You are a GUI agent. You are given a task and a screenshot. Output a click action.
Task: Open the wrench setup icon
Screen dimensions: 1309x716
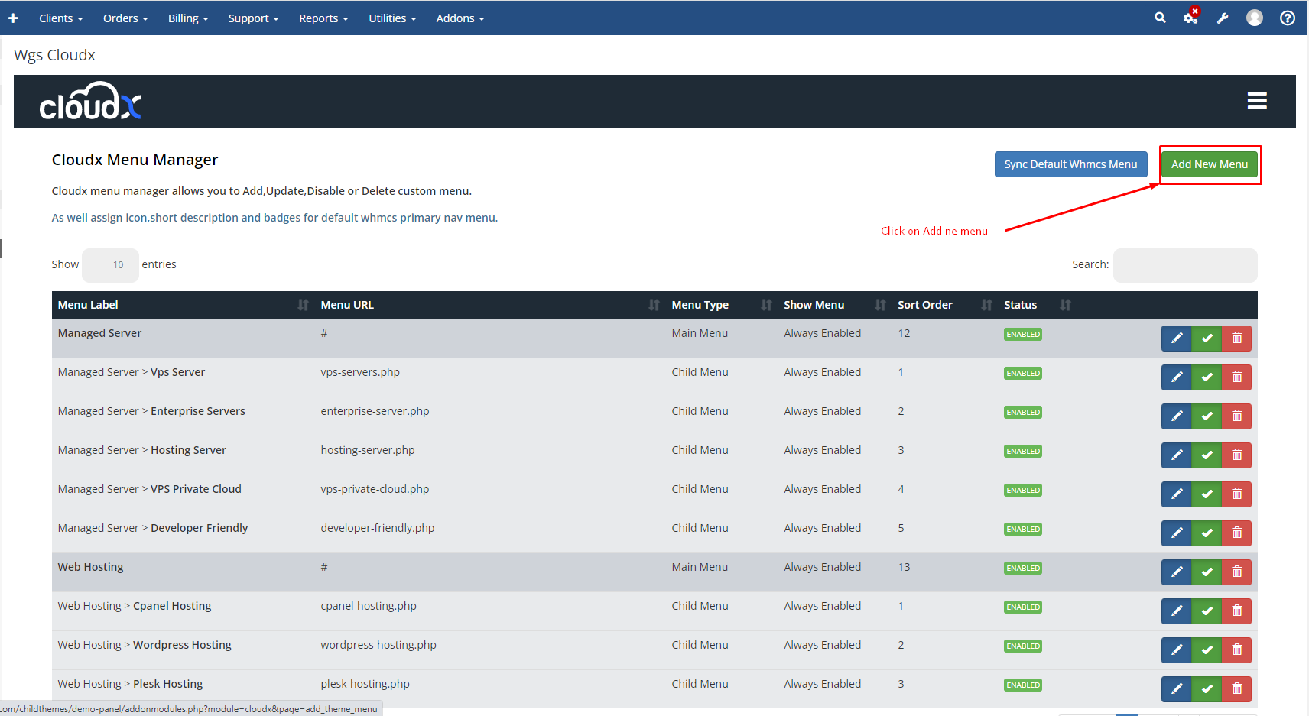coord(1223,18)
